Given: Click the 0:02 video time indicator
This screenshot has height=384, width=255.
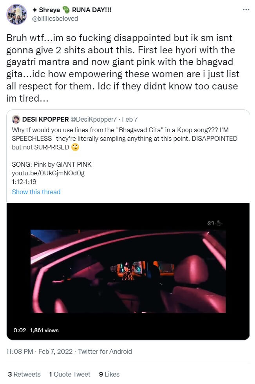Looking at the screenshot, I should click(20, 330).
